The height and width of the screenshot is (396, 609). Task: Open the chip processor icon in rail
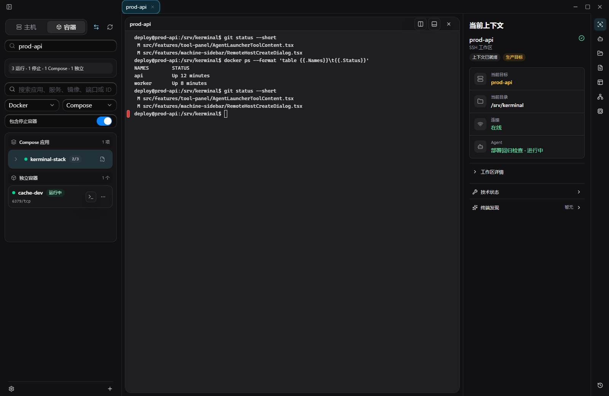click(600, 111)
